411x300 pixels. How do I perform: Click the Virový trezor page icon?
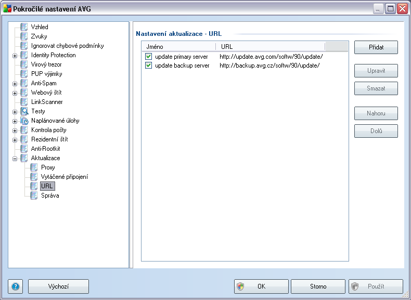coord(24,64)
